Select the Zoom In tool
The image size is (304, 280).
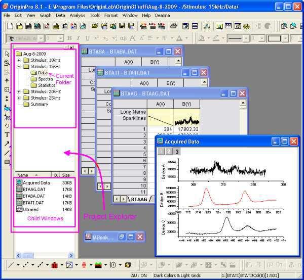[x=7, y=63]
